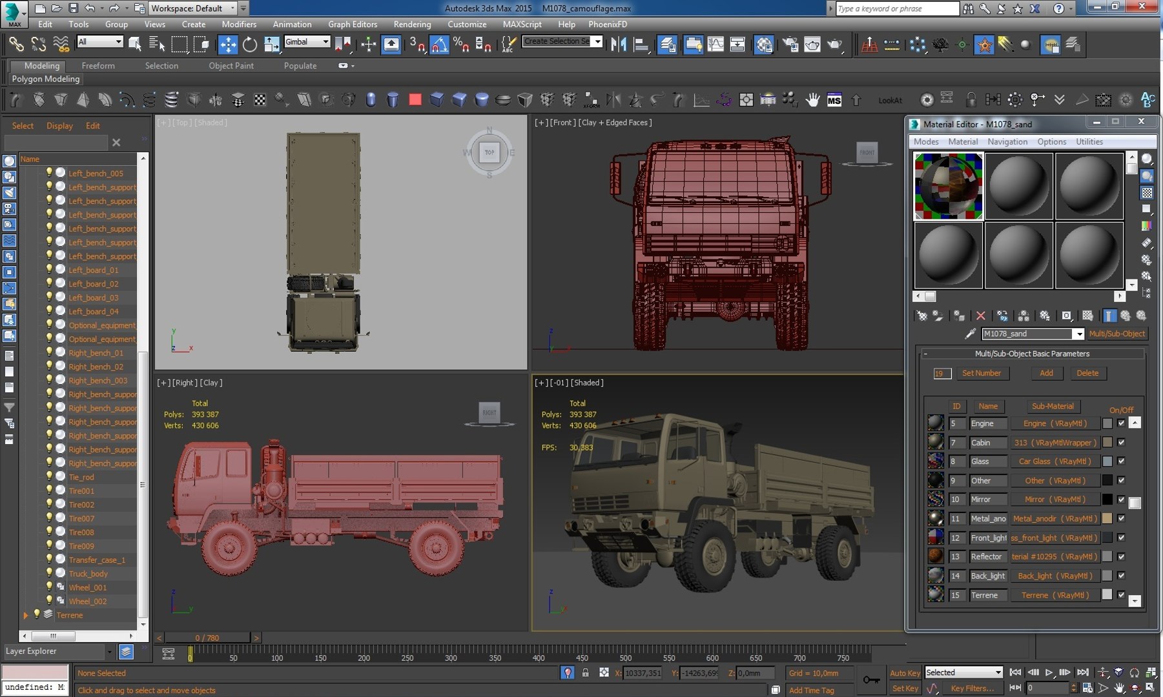1163x697 pixels.
Task: Go to the start of animation
Action: [x=1015, y=672]
